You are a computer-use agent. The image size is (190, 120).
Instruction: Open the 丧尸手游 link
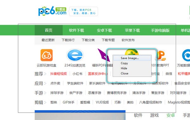point(76,93)
